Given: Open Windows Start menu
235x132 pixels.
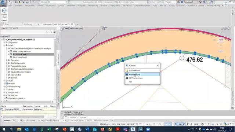Looking at the screenshot, I should coord(4,129).
